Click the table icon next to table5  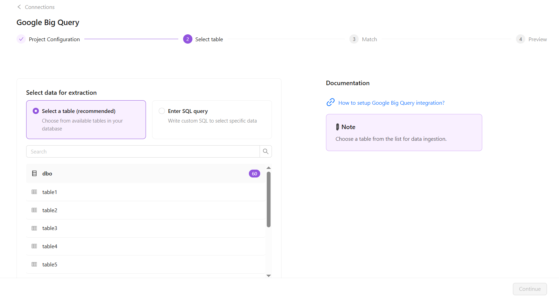click(x=34, y=264)
